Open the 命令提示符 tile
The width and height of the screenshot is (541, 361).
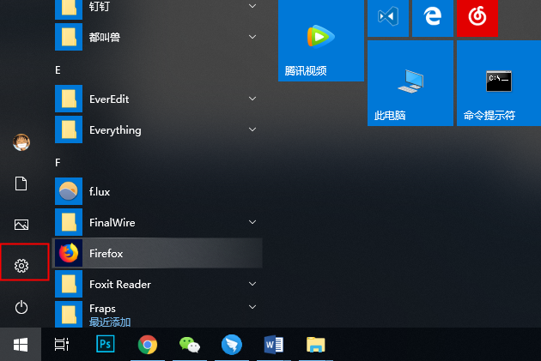[x=499, y=83]
